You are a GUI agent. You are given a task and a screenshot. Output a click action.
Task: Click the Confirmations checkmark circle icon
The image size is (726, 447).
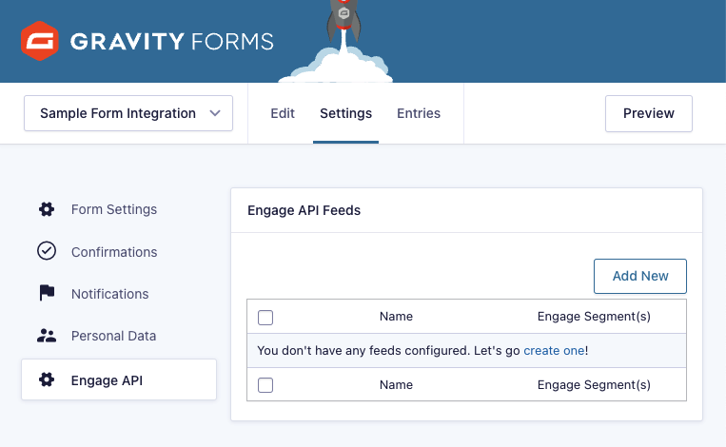click(47, 251)
